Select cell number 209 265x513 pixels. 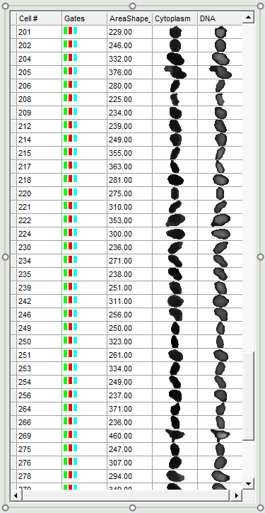25,113
